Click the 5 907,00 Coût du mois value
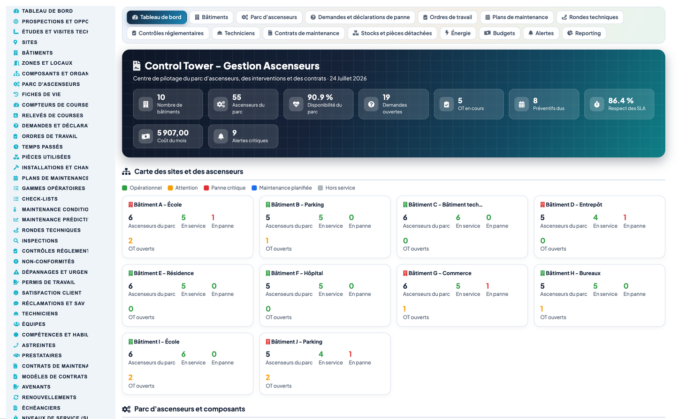Image resolution: width=678 pixels, height=419 pixels. [173, 133]
